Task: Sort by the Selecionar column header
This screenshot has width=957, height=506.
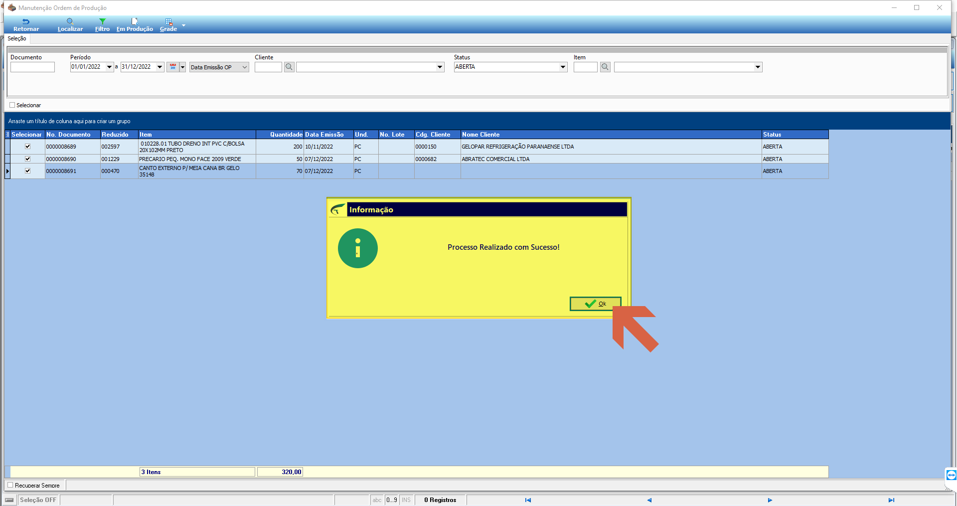Action: [x=26, y=135]
